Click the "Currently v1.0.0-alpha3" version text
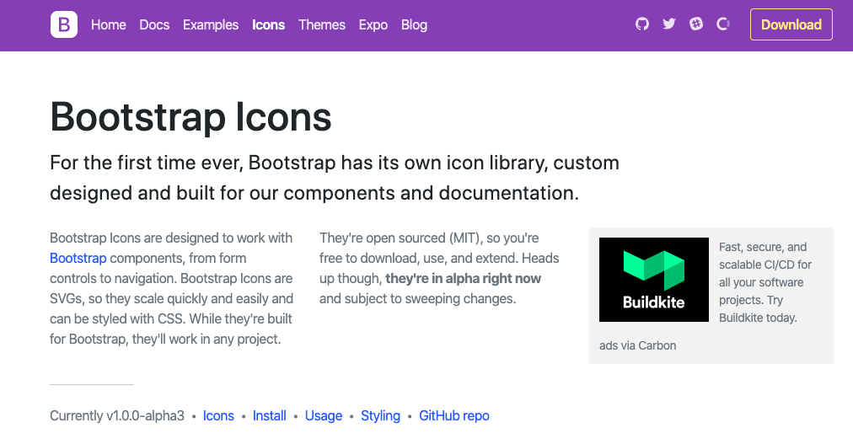This screenshot has height=444, width=853. (x=117, y=415)
